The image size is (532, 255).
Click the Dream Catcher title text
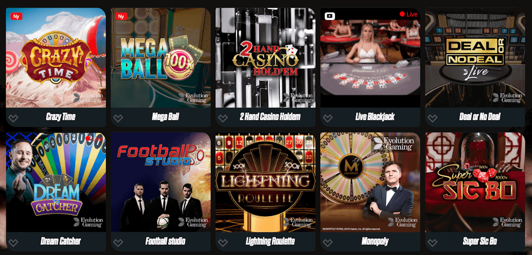pos(61,241)
